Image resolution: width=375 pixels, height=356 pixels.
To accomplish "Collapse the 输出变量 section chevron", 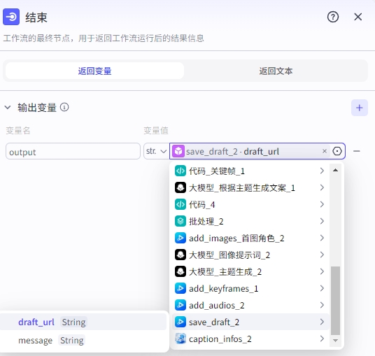I will [x=8, y=107].
